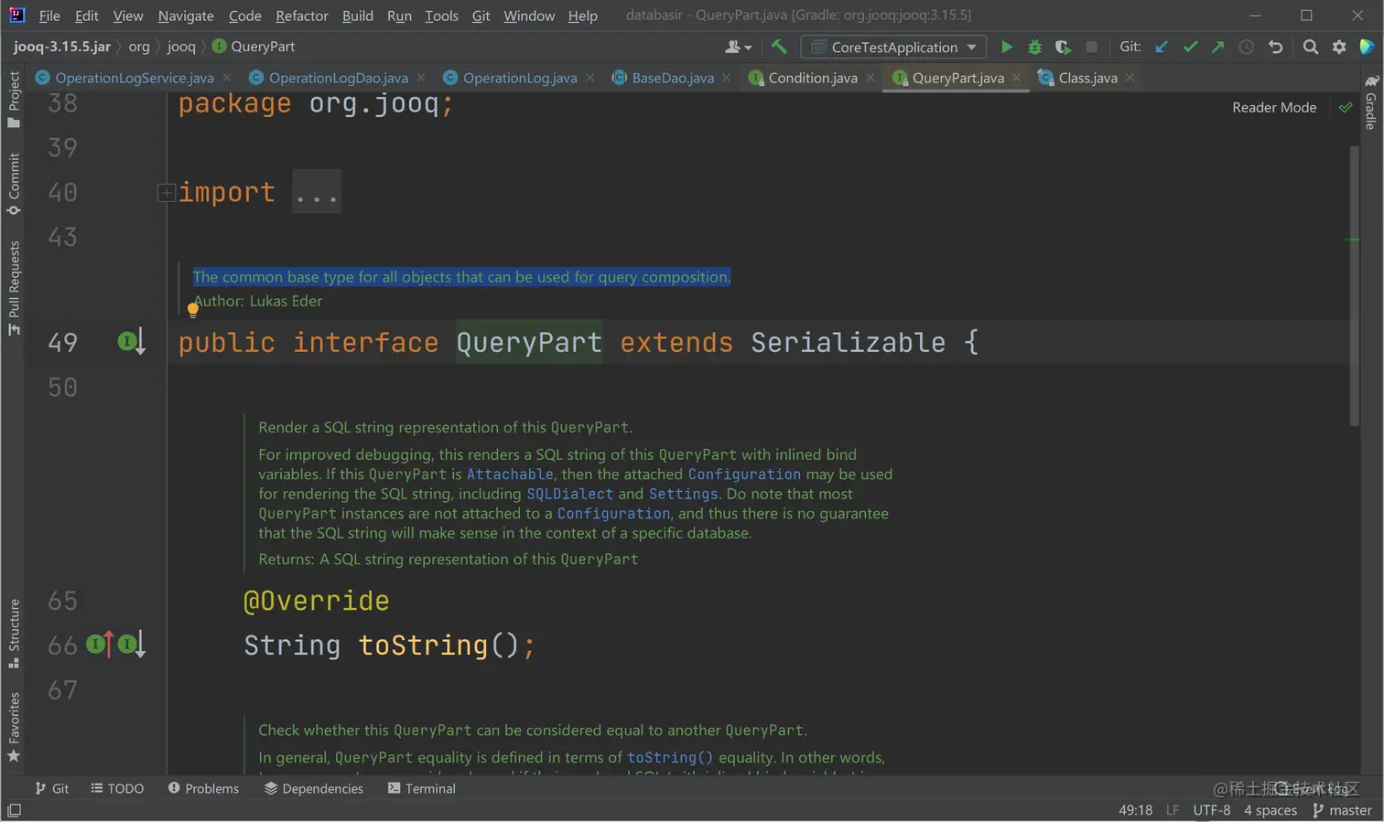This screenshot has width=1384, height=822.
Task: Open the Problems tool window
Action: point(203,788)
